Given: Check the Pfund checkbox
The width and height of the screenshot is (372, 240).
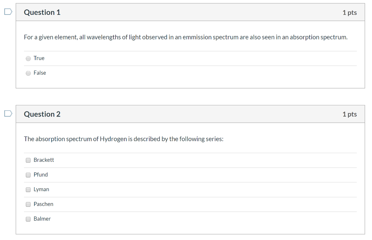Looking at the screenshot, I should pos(28,175).
